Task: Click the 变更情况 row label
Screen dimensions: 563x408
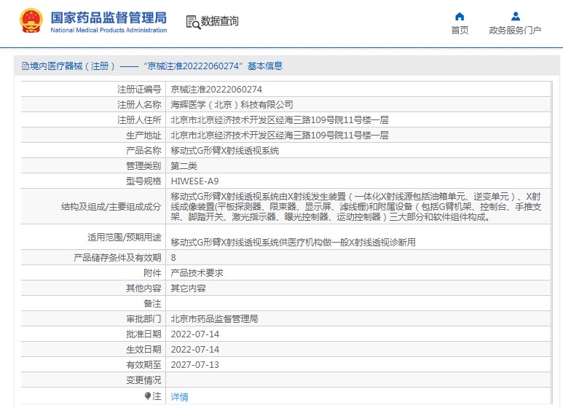Action: [143, 380]
